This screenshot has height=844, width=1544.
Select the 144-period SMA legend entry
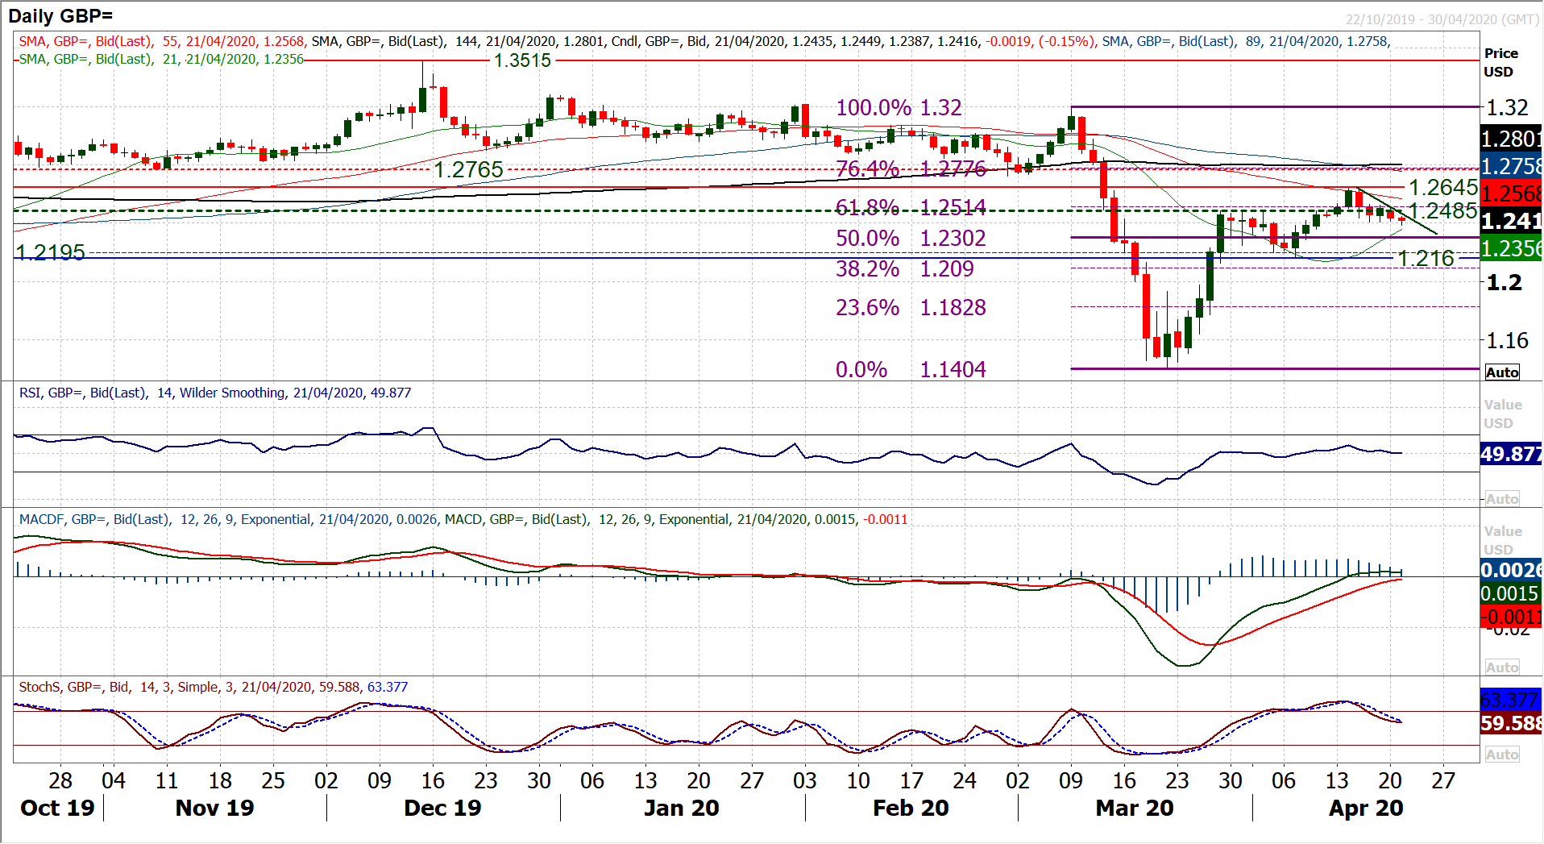[x=458, y=41]
